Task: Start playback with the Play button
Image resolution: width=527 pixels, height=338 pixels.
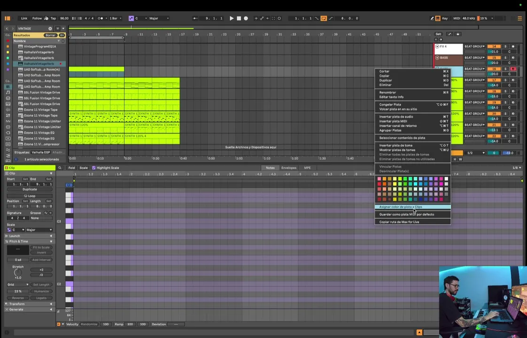Action: (x=231, y=18)
